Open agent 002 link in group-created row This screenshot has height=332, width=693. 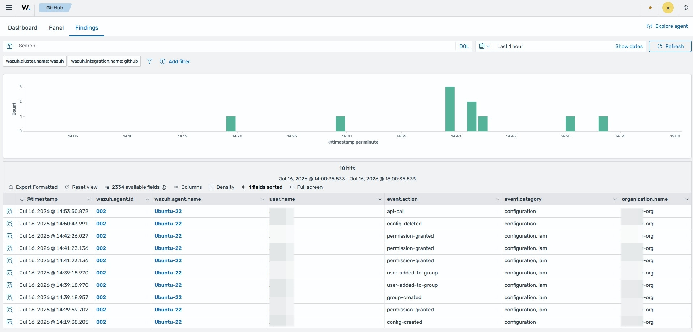[101, 297]
